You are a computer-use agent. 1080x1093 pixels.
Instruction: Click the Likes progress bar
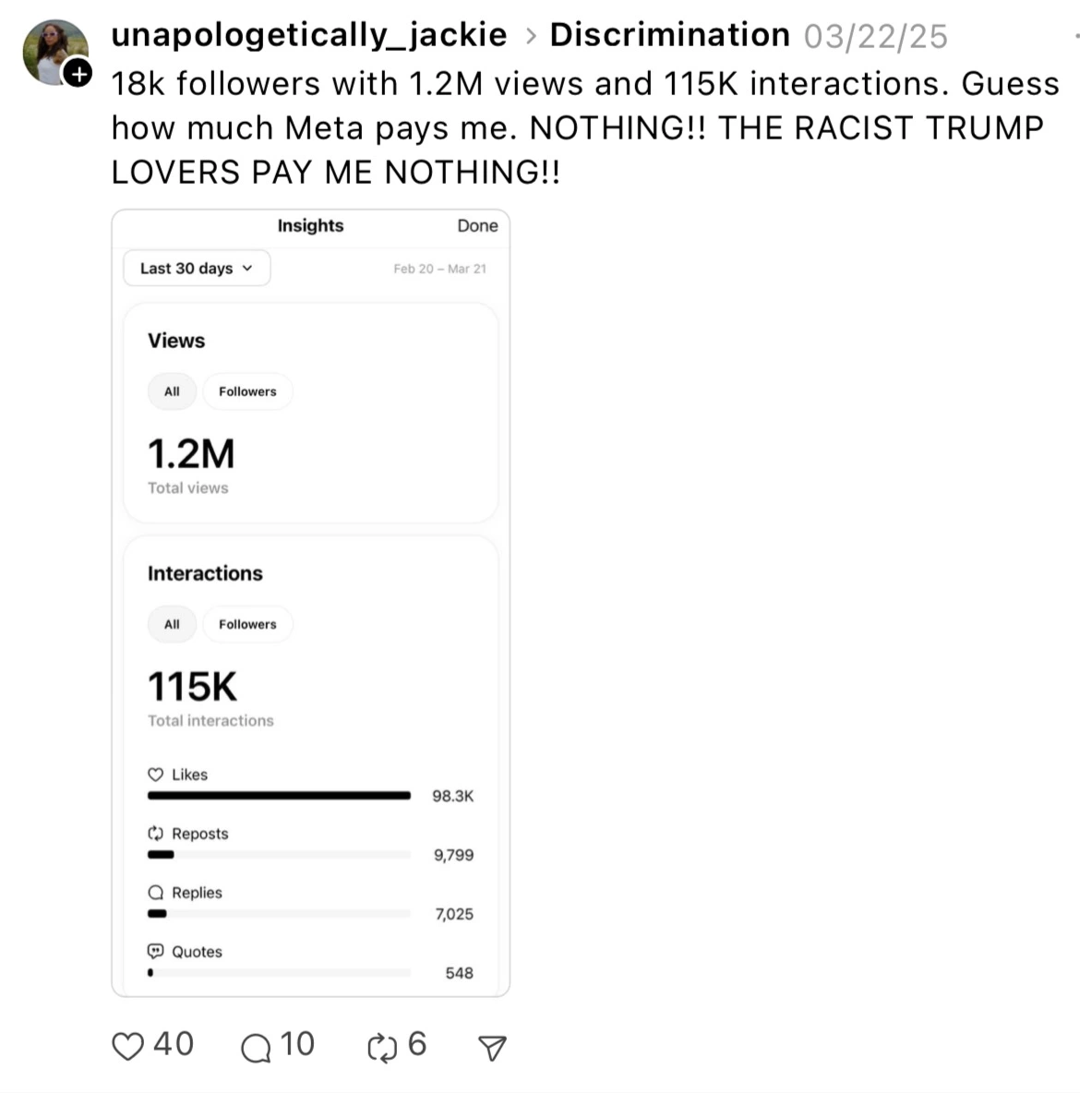pos(279,796)
